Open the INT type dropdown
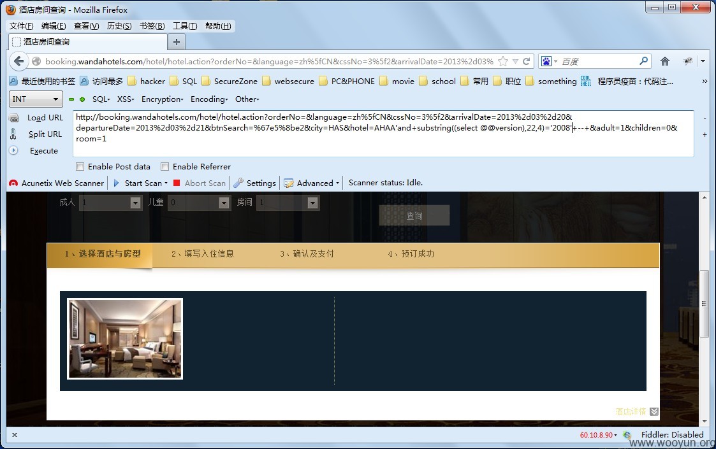Screen dimensions: 716x449 [x=36, y=99]
